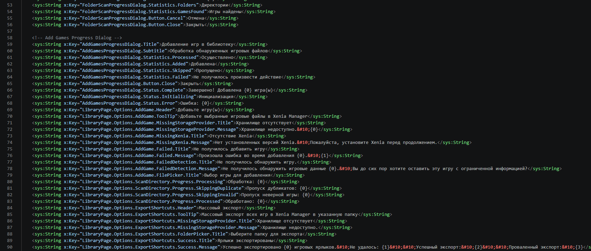Click key 'LibraryPage.Options.ExportShortcuts.MissingStorageProvider.Message'
This screenshot has height=251, width=591.
point(170,228)
